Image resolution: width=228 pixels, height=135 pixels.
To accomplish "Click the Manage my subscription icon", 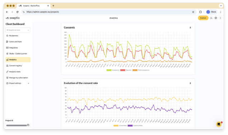I will point(7,78).
